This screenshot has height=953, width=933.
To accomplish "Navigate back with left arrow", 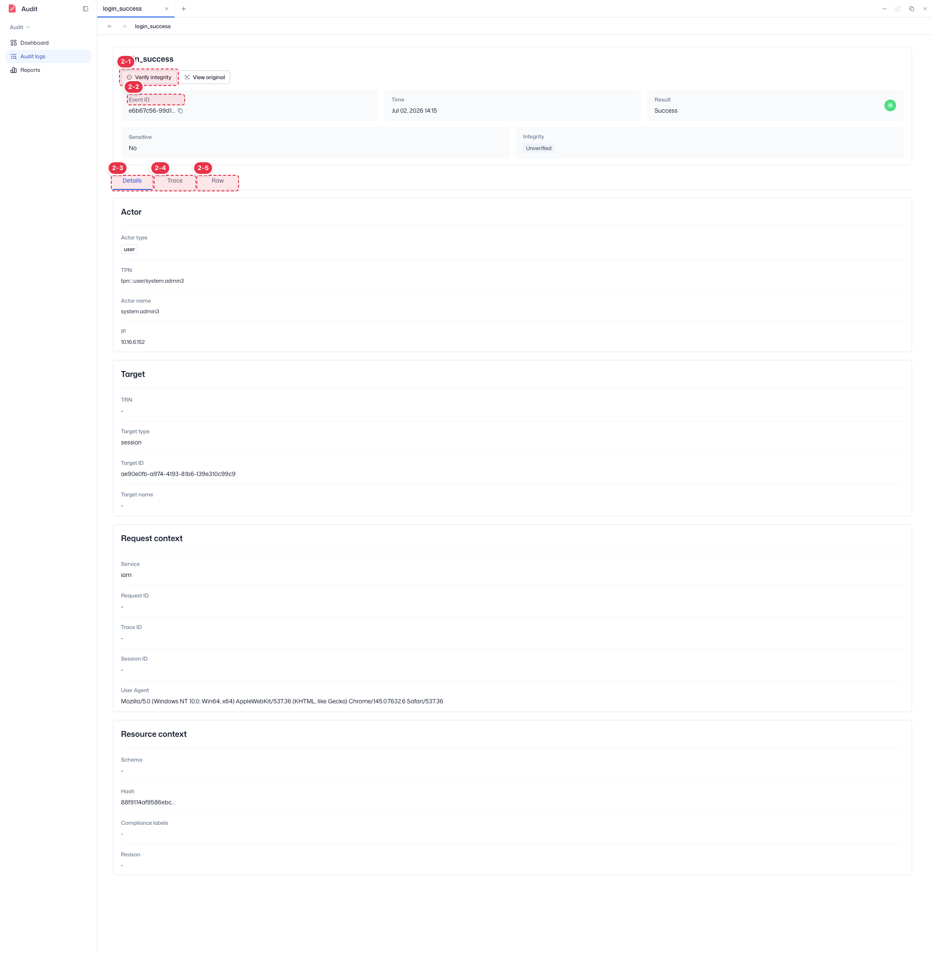I will point(110,26).
